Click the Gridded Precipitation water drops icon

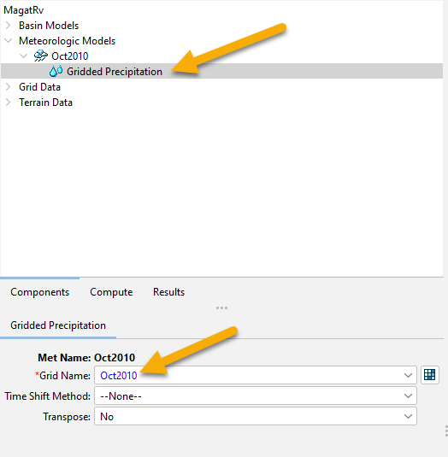point(56,71)
